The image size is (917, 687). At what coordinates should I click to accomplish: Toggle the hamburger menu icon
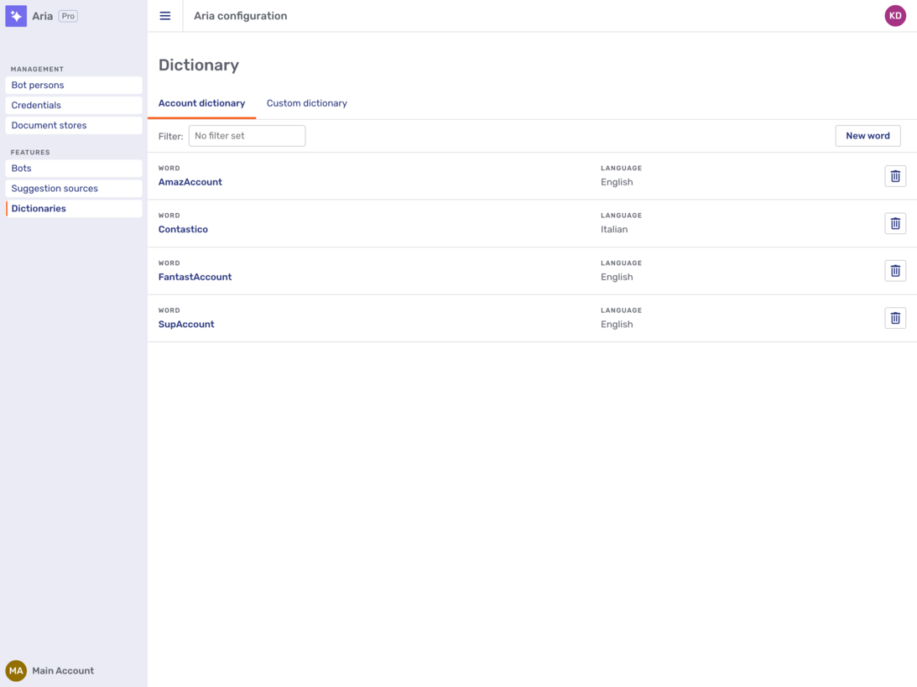coord(165,16)
